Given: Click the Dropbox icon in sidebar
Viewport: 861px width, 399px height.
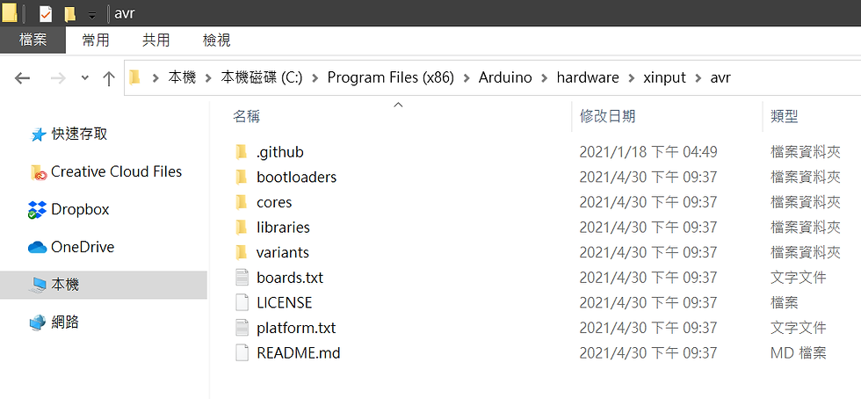Looking at the screenshot, I should (37, 209).
